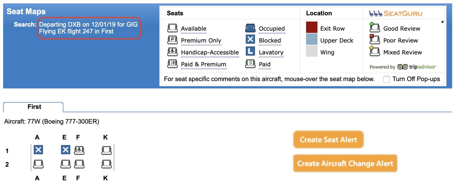The height and width of the screenshot is (195, 453).
Task: Pick available seat 2A
Action: coord(38,164)
